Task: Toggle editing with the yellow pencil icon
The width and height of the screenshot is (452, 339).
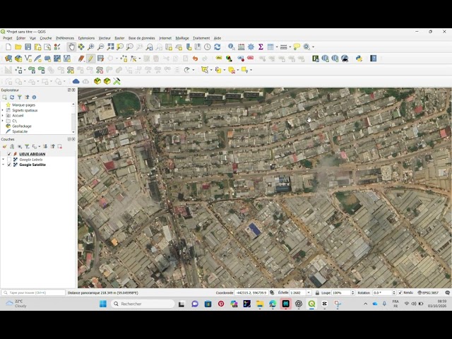Action: tap(90, 59)
